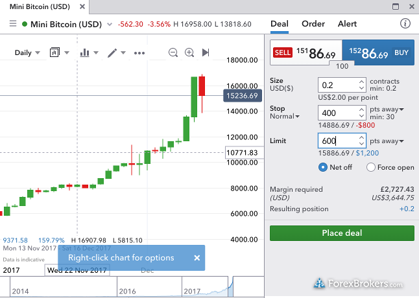Change the Stop pts away unit dropdown
The image size is (419, 298).
click(x=387, y=109)
